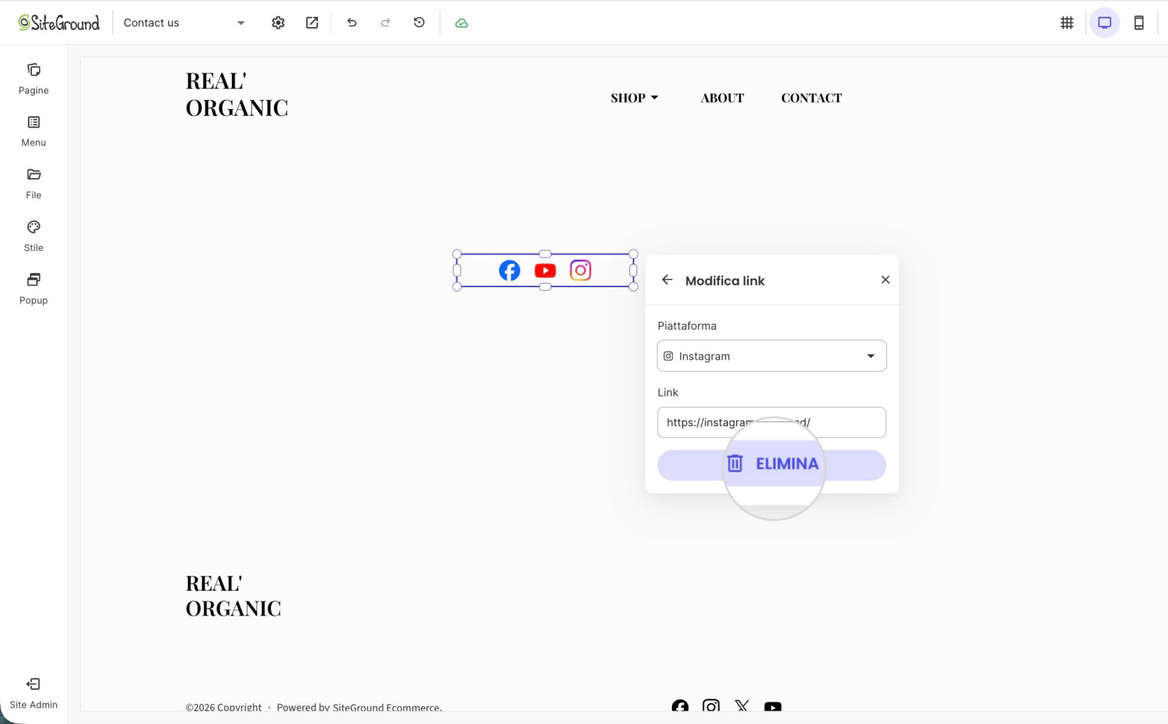
Task: Open the Menu panel in sidebar
Action: coord(33,131)
